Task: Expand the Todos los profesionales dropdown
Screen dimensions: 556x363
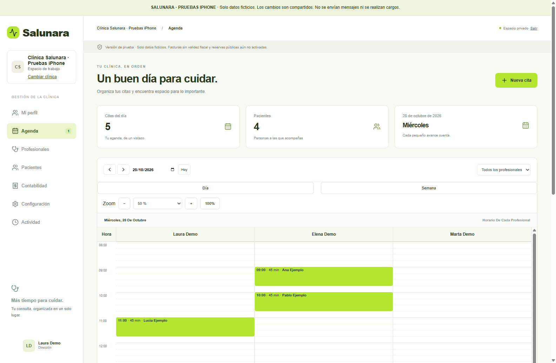Action: click(504, 170)
